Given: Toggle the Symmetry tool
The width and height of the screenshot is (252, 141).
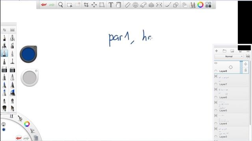Looking at the screenshot, I should point(159,5).
